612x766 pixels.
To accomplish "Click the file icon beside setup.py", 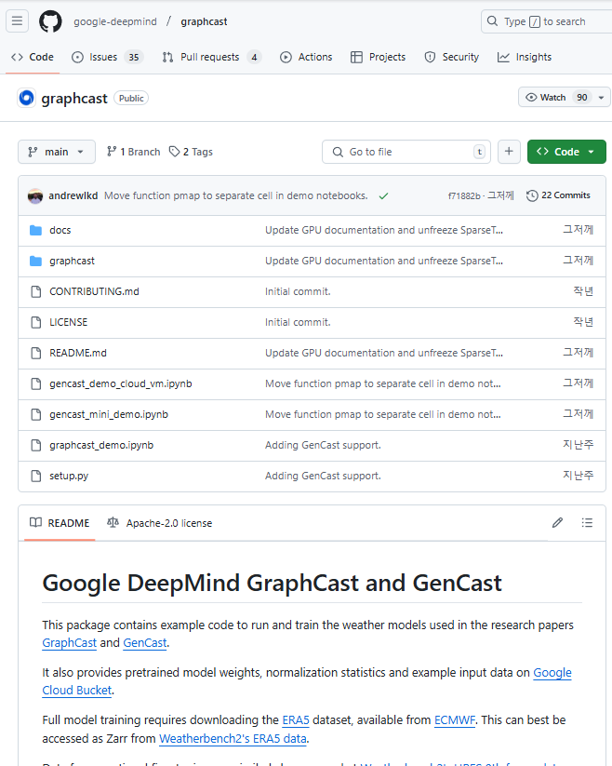I will tap(35, 476).
